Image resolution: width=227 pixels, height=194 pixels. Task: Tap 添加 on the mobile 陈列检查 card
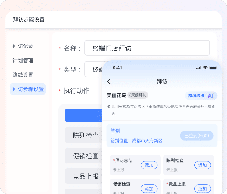pos(202,165)
